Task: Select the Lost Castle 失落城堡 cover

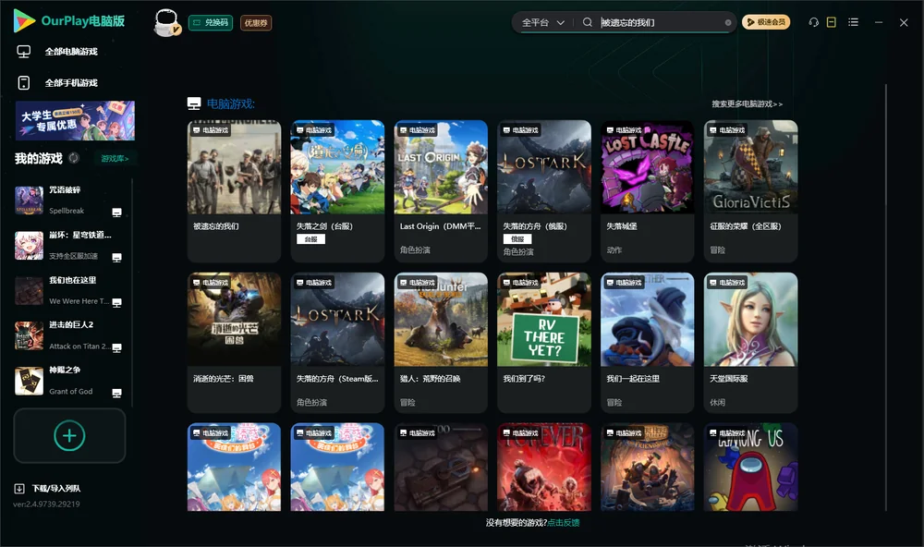Action: point(647,167)
